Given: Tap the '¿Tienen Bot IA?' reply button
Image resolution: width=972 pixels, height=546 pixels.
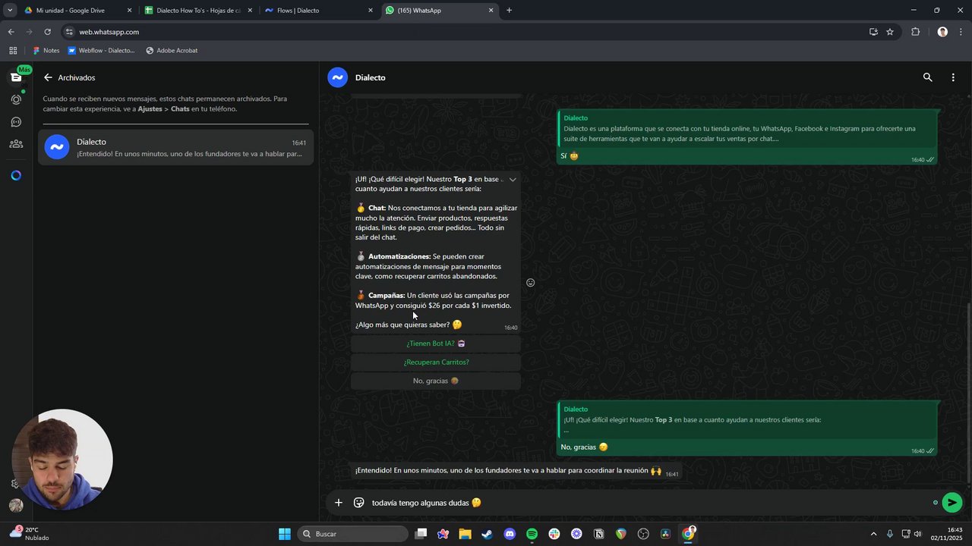Looking at the screenshot, I should [x=436, y=344].
